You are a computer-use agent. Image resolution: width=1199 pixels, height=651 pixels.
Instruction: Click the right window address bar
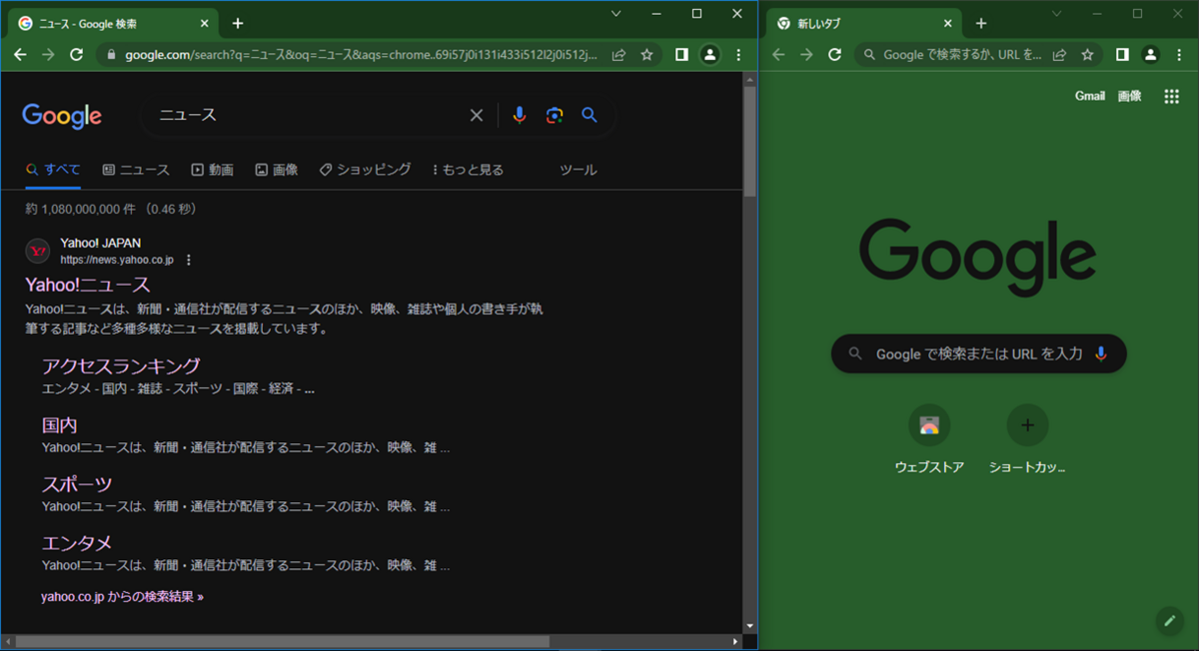click(963, 55)
